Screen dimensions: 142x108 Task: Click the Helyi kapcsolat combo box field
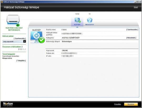(x=14, y=41)
